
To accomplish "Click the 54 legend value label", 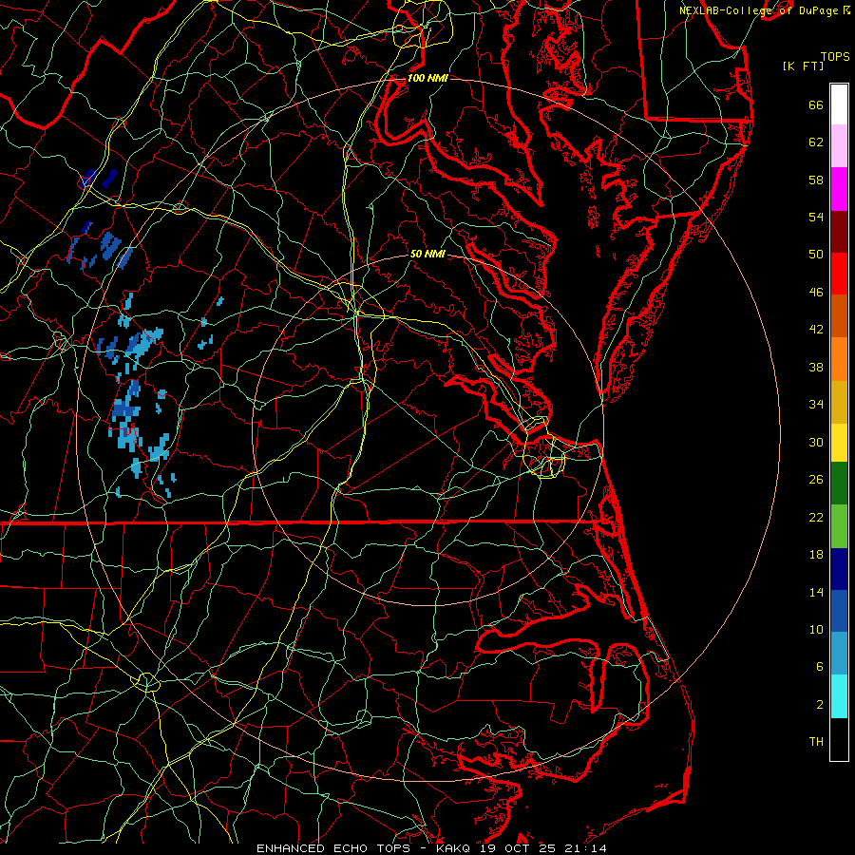I will 816,217.
